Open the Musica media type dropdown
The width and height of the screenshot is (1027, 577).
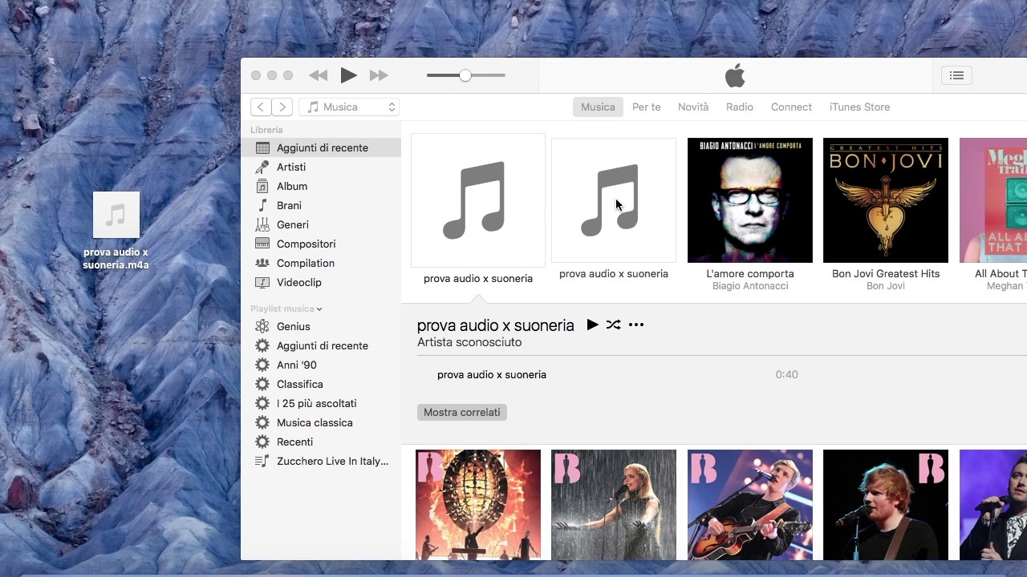pos(349,107)
